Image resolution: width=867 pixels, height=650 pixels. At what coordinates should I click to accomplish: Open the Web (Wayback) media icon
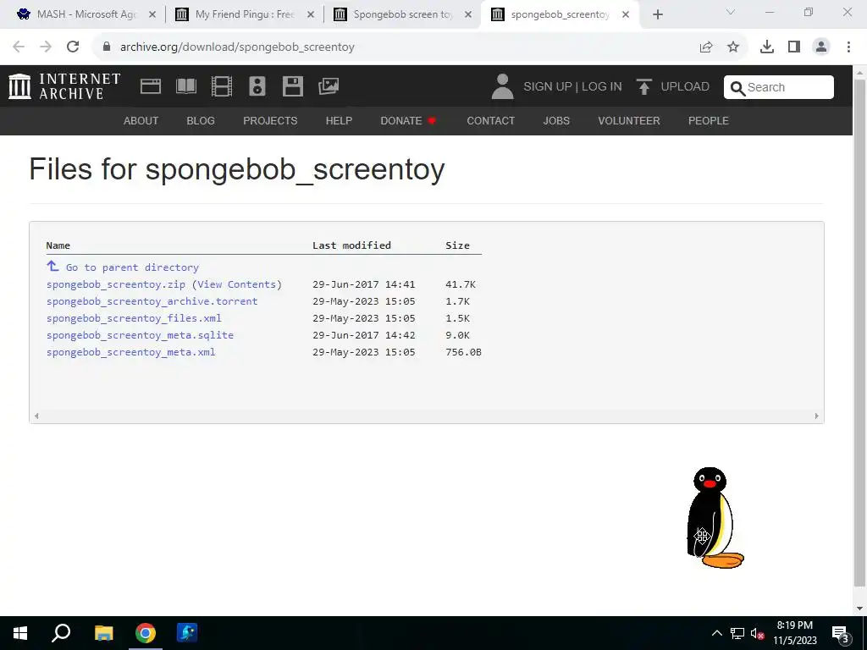pos(151,86)
